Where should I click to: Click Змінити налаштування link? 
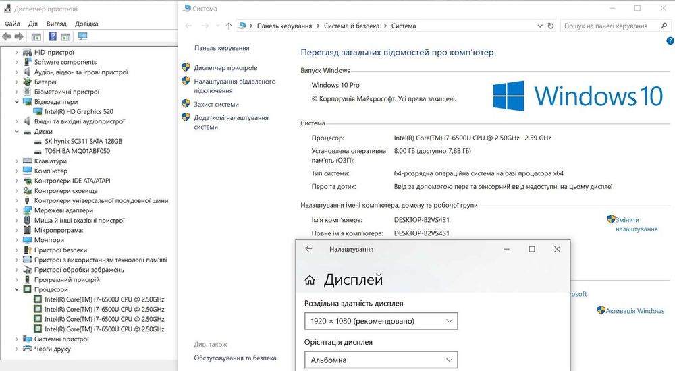(x=637, y=224)
